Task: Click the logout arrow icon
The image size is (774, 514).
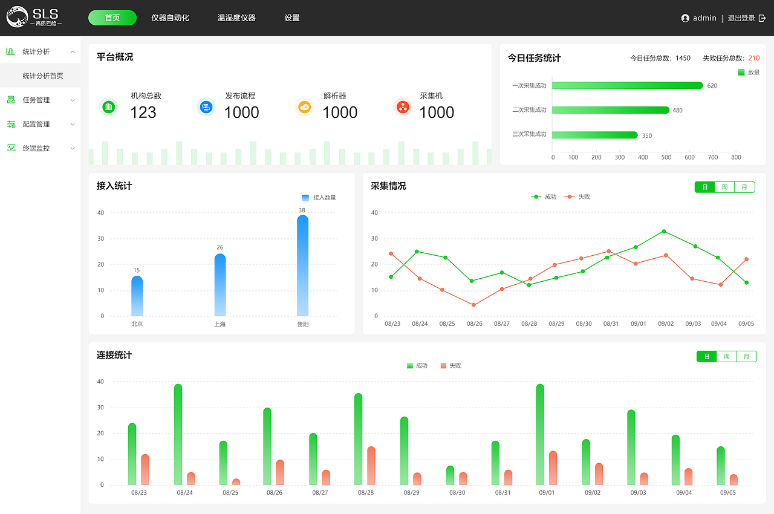Action: coord(762,18)
